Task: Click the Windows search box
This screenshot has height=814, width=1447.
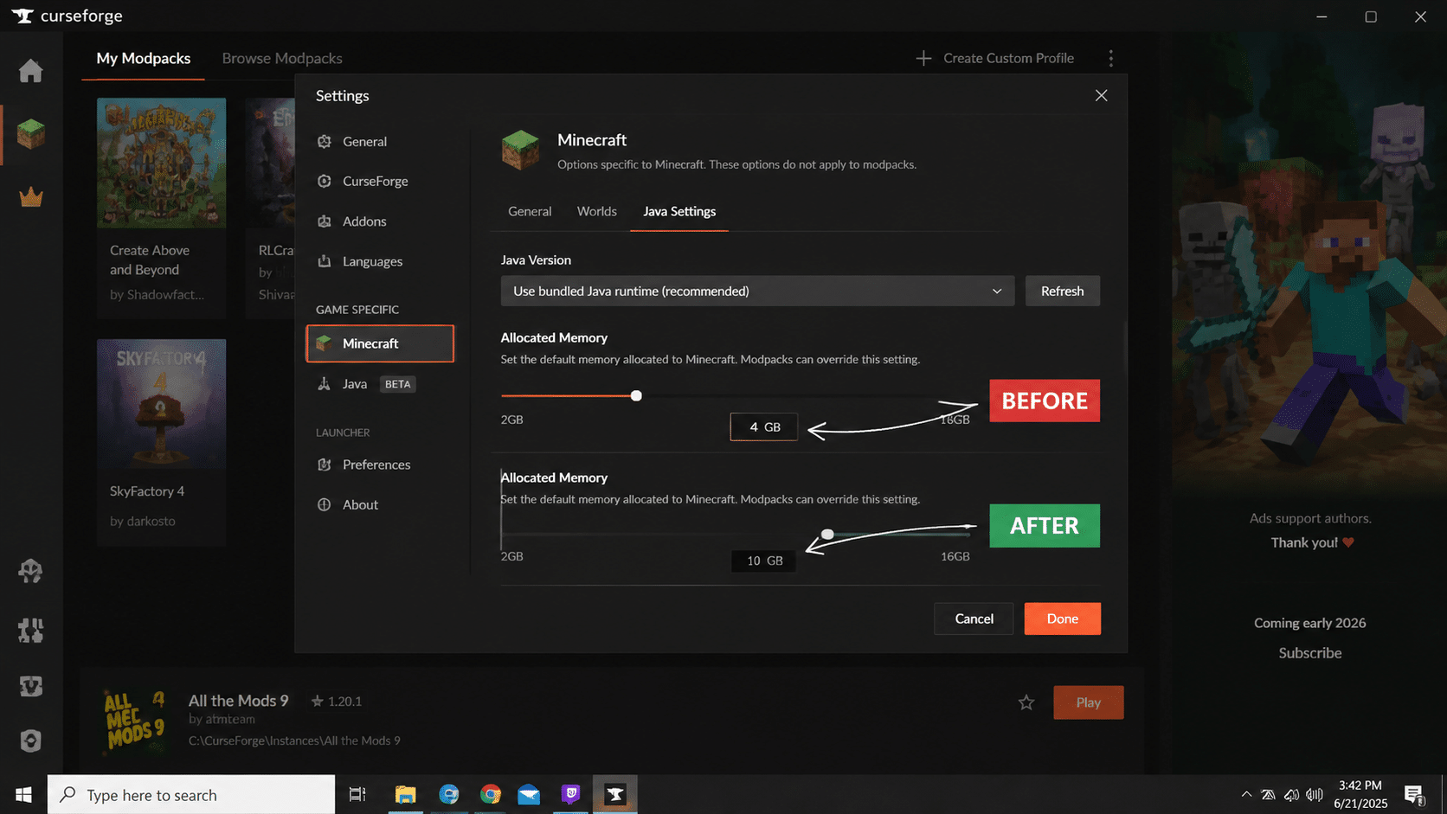Action: tap(191, 794)
